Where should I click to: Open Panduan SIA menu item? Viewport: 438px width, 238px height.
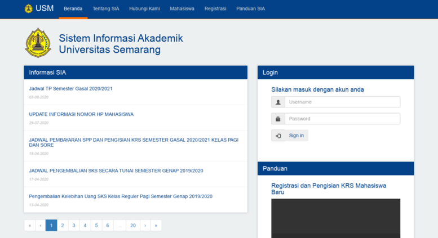point(250,9)
